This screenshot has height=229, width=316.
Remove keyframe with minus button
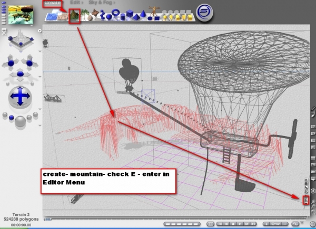coord(284,224)
